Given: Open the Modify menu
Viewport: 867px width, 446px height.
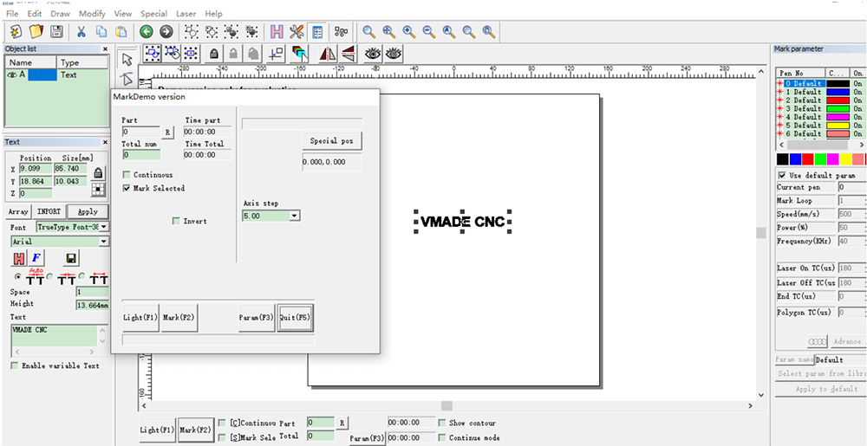Looking at the screenshot, I should [92, 13].
